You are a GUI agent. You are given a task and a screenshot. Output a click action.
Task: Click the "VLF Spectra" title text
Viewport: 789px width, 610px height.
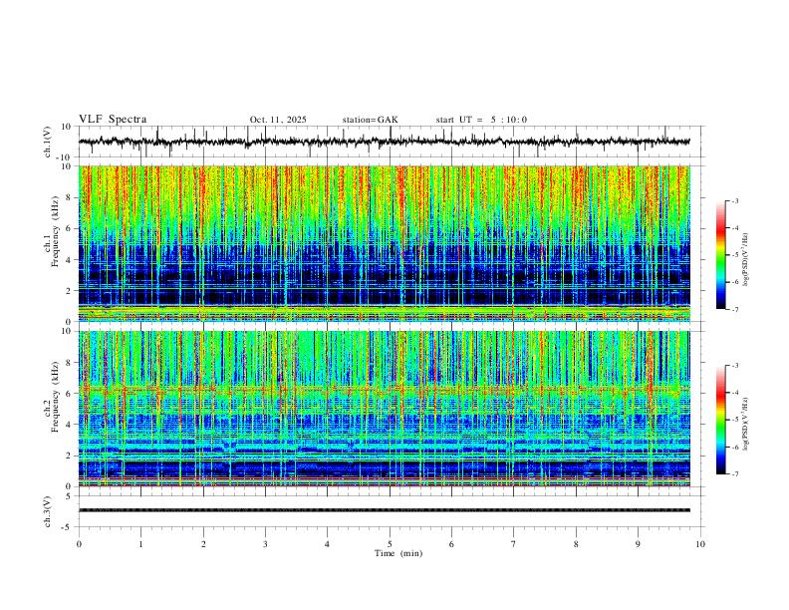pyautogui.click(x=113, y=120)
